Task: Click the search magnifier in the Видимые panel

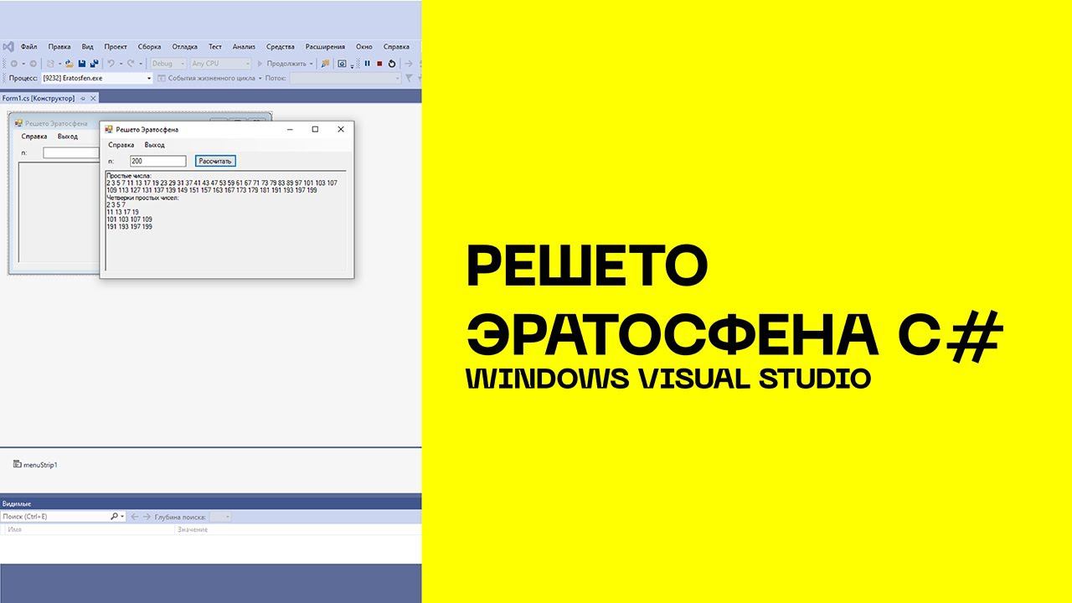Action: (x=115, y=517)
